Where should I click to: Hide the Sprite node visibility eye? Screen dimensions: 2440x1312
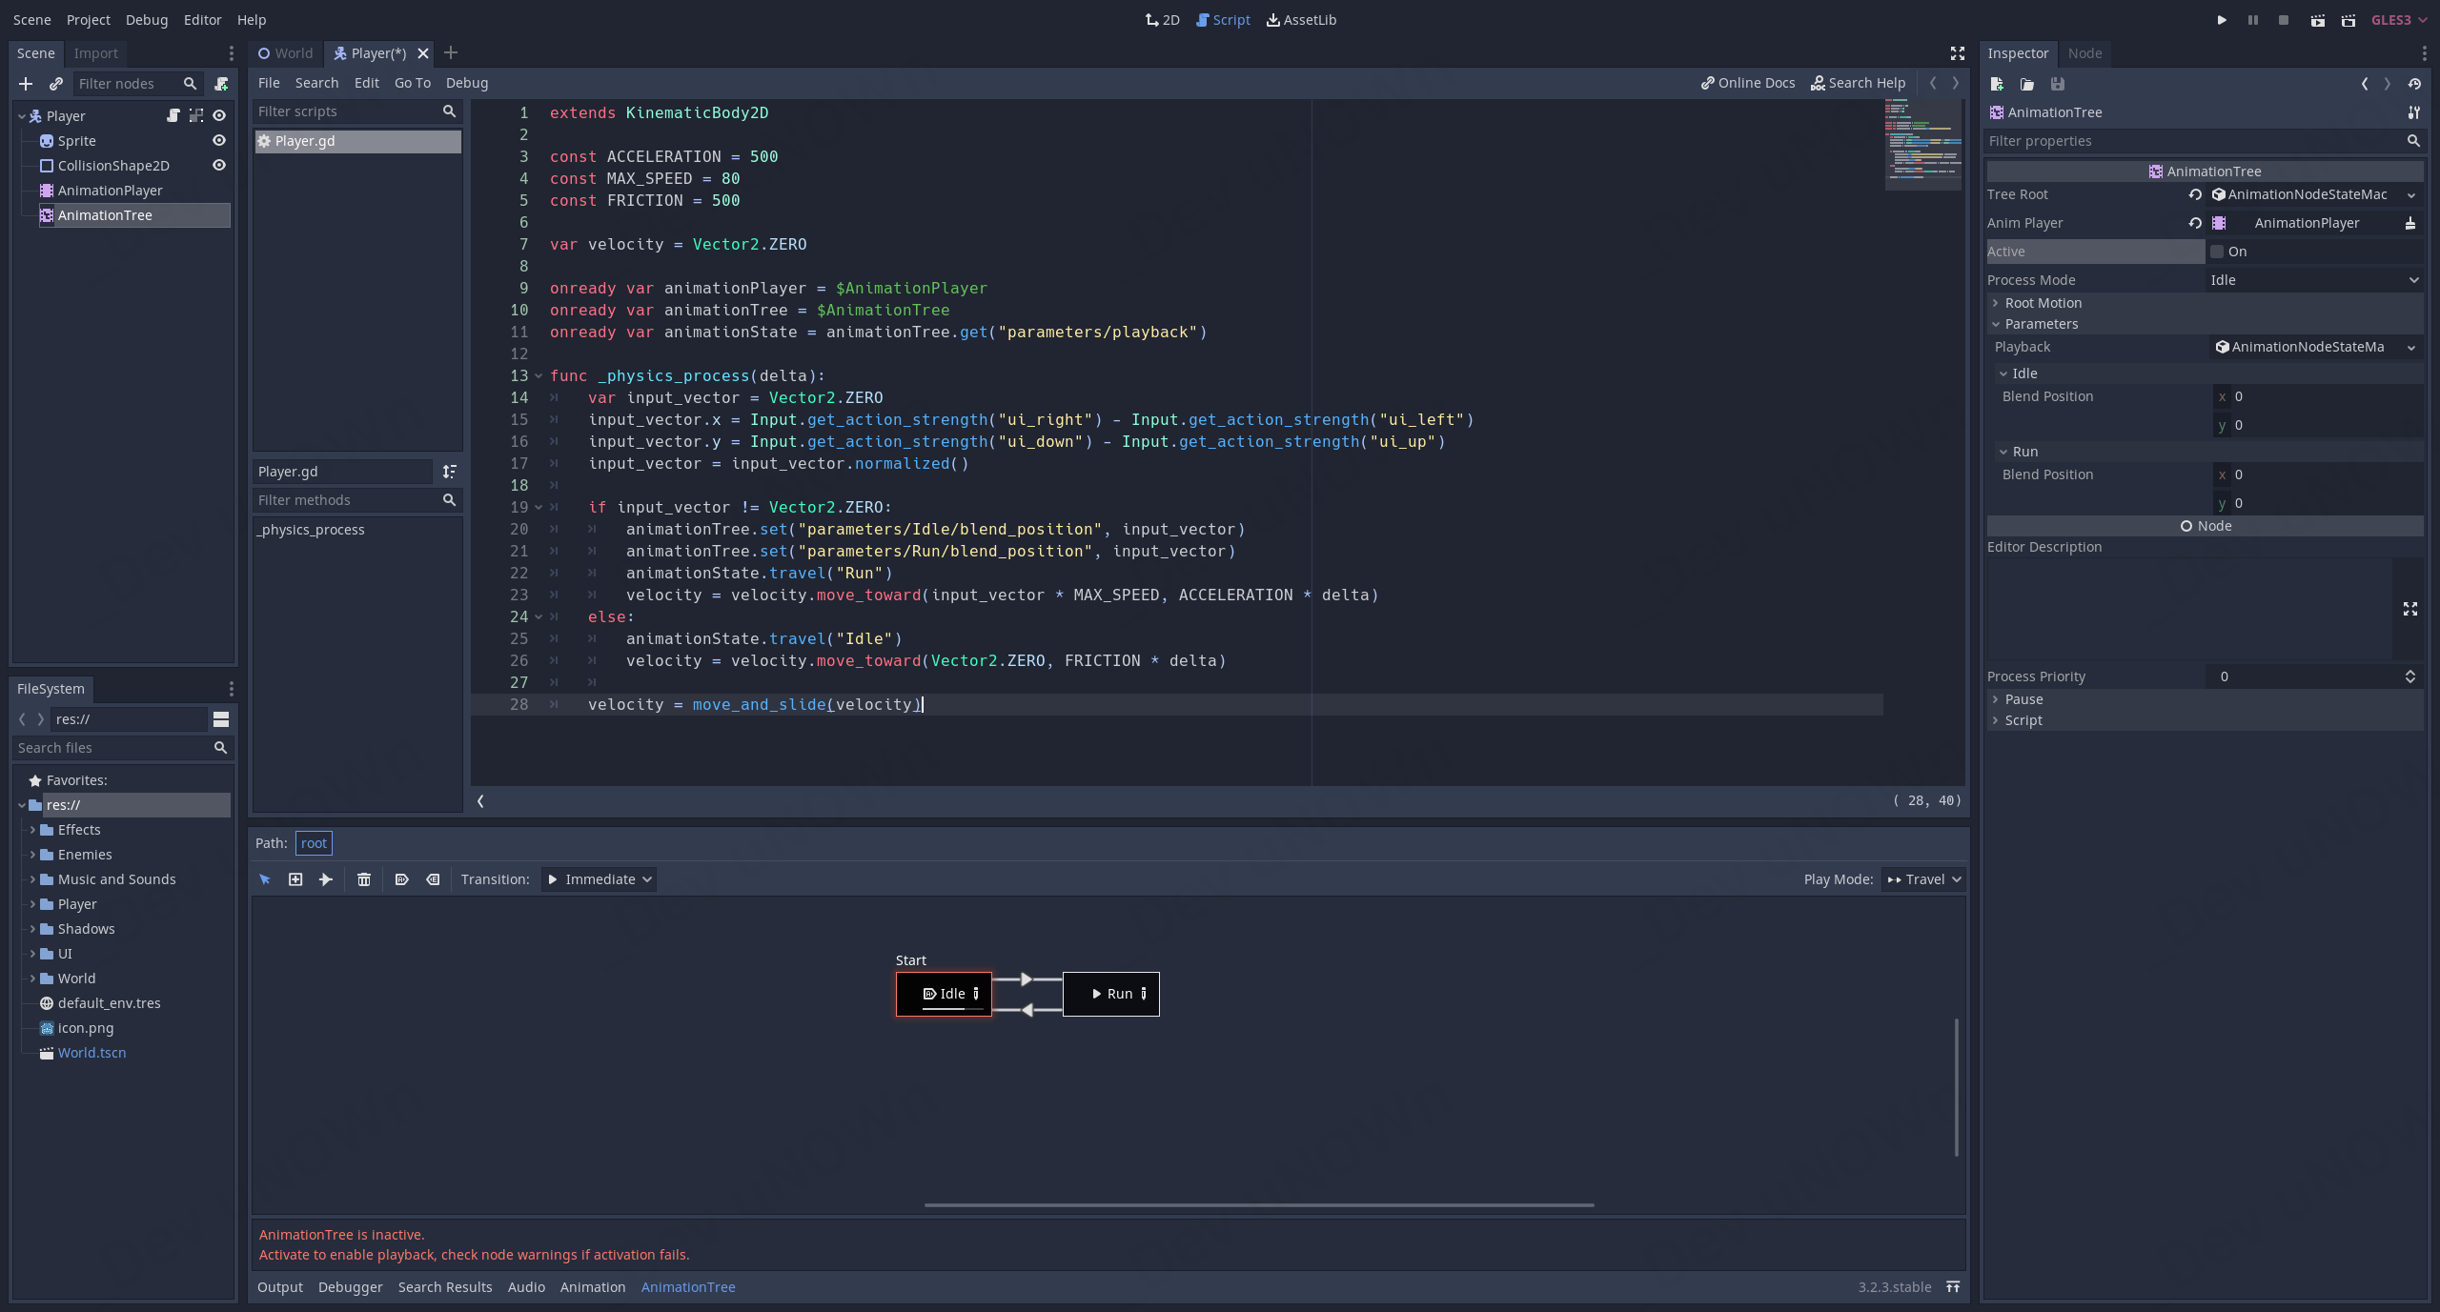[219, 141]
